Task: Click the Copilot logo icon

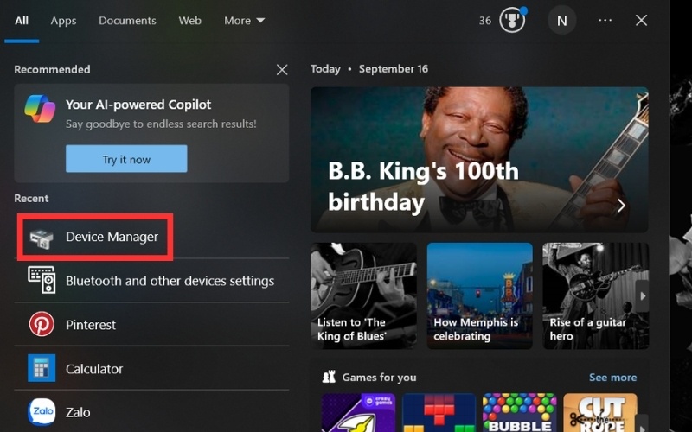Action: (x=40, y=109)
